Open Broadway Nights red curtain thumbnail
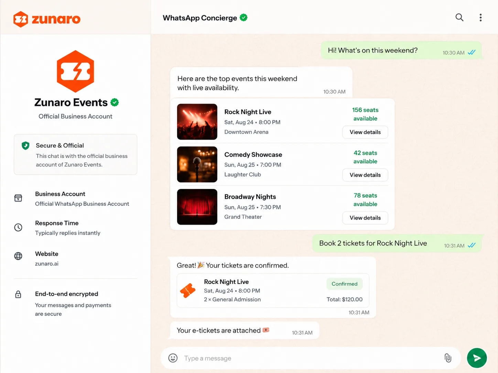 197,207
